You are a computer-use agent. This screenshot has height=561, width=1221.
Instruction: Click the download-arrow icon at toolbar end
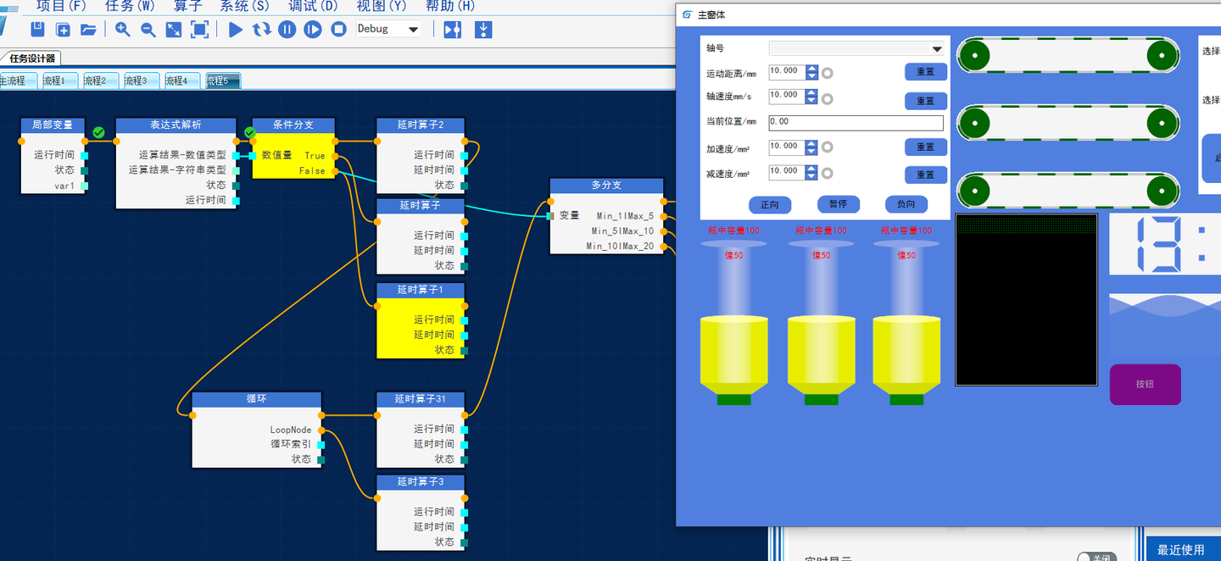(x=483, y=30)
